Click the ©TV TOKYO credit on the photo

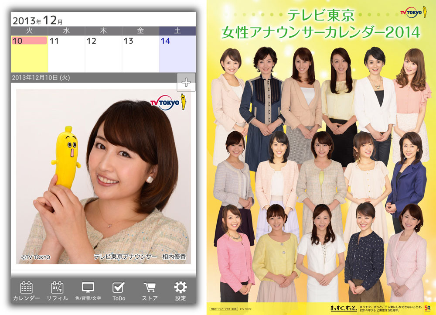click(x=36, y=257)
